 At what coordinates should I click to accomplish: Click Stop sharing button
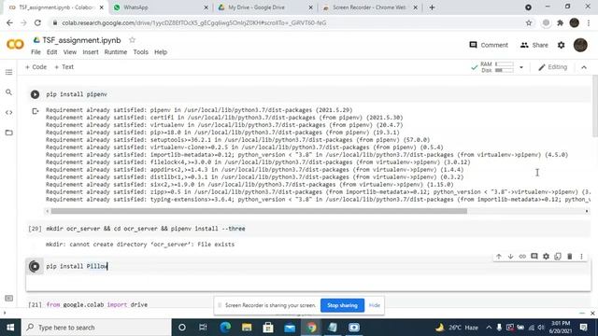point(342,305)
